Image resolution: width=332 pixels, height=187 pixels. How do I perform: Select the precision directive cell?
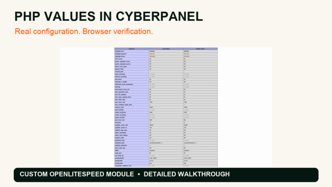[x=132, y=123]
